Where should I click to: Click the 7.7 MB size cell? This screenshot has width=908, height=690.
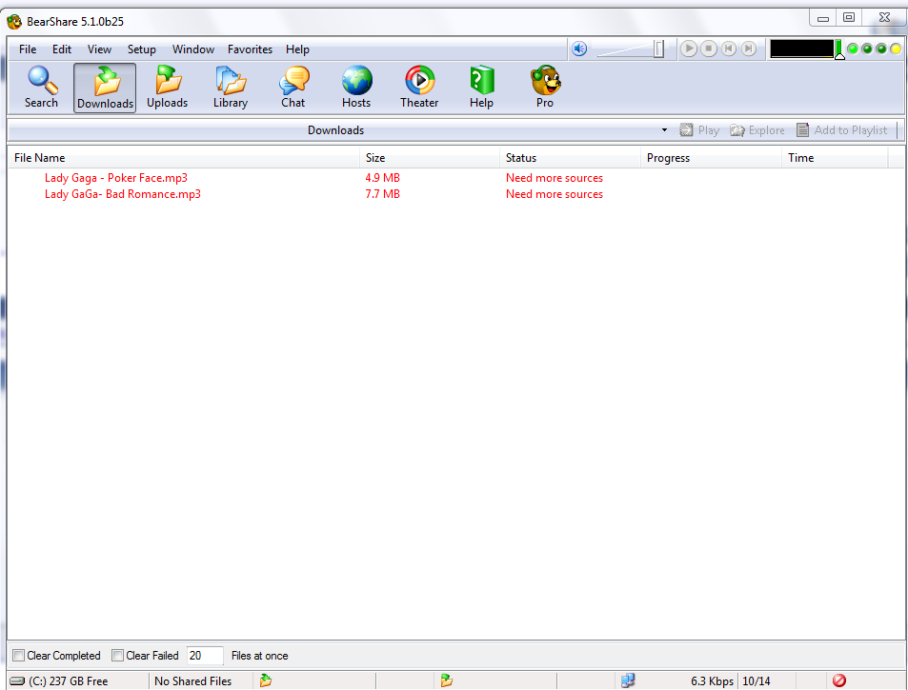point(382,194)
